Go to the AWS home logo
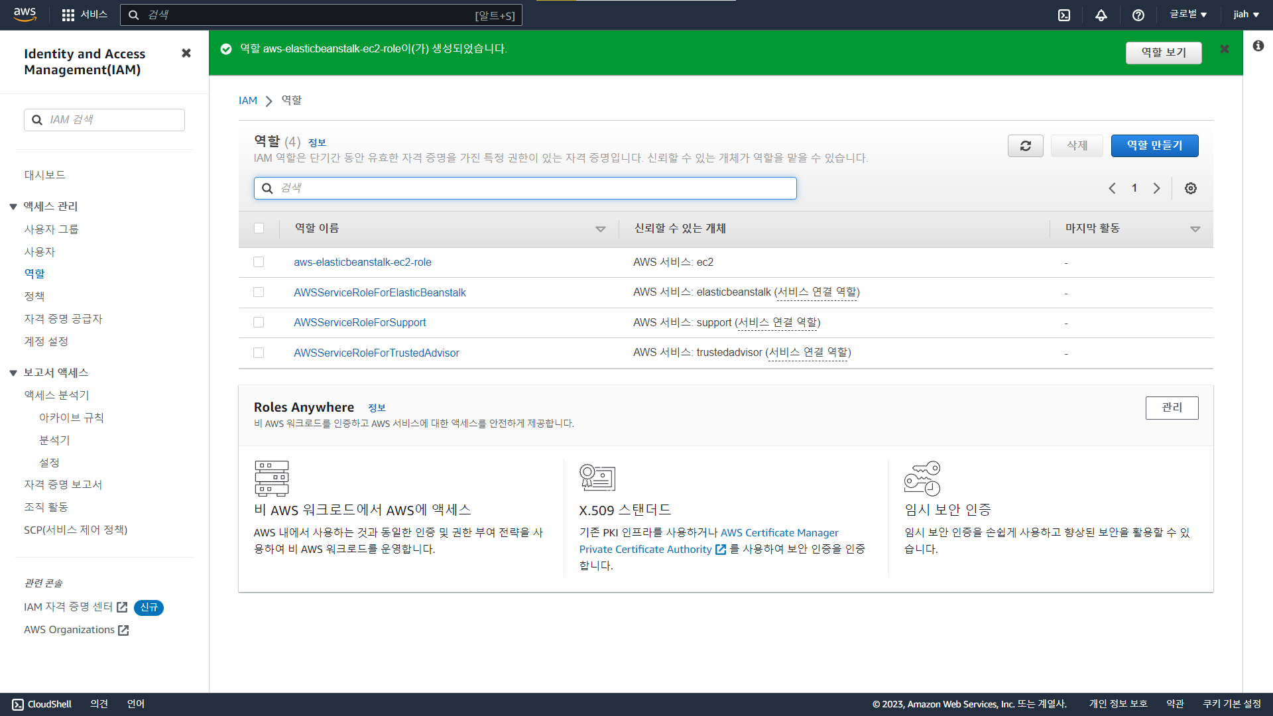 click(25, 15)
